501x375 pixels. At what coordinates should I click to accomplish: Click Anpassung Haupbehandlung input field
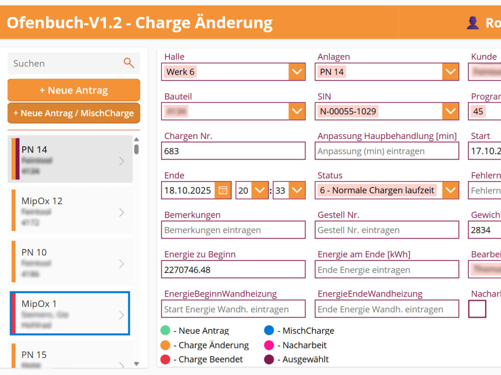coord(387,151)
